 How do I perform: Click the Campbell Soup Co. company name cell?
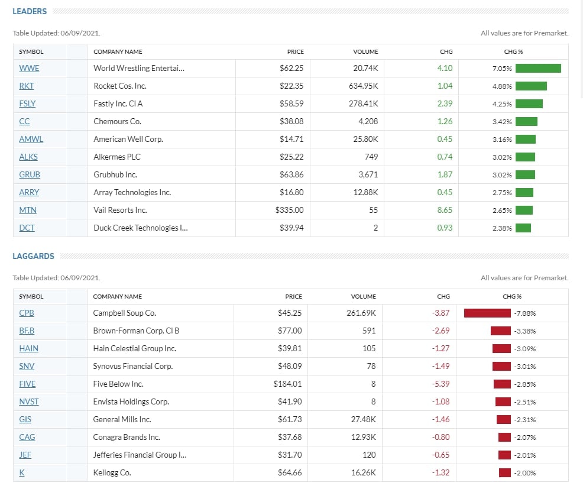point(125,313)
